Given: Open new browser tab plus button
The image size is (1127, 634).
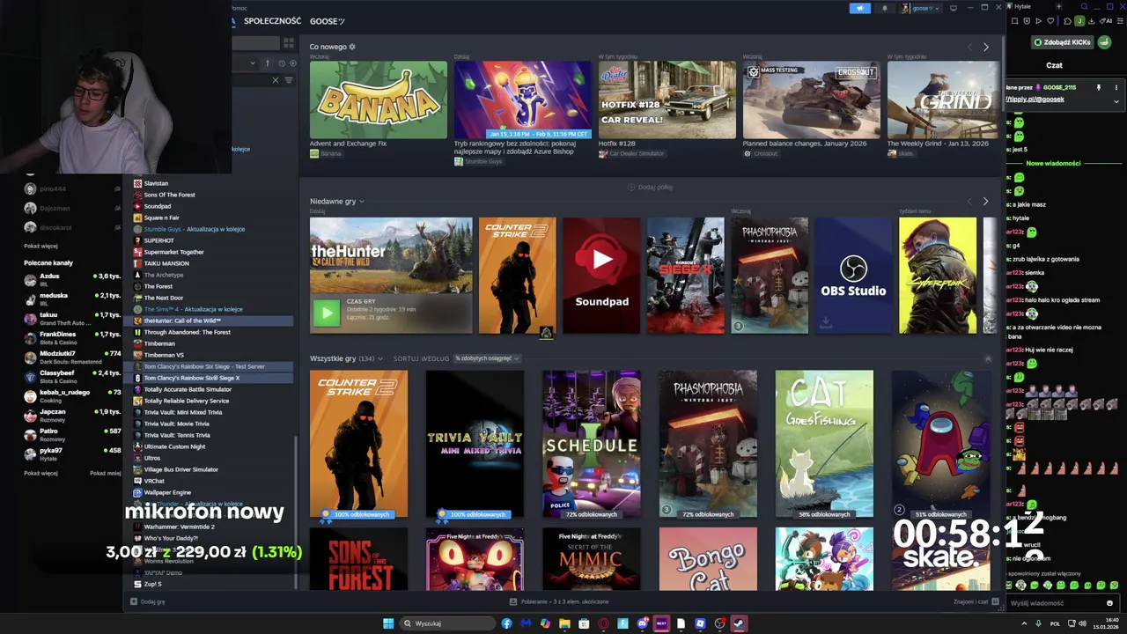Looking at the screenshot, I should tap(1058, 7).
